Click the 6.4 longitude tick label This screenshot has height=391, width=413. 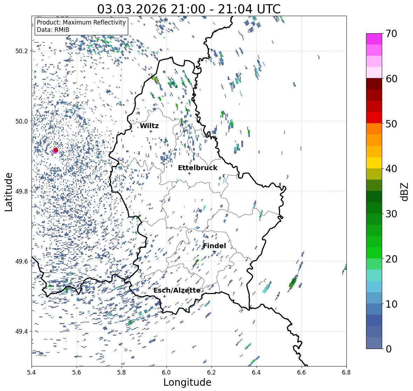point(256,372)
